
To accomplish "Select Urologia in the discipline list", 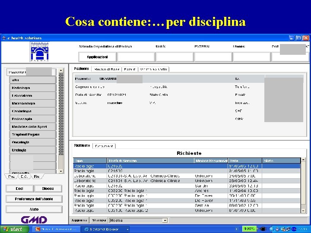I will [33, 150].
